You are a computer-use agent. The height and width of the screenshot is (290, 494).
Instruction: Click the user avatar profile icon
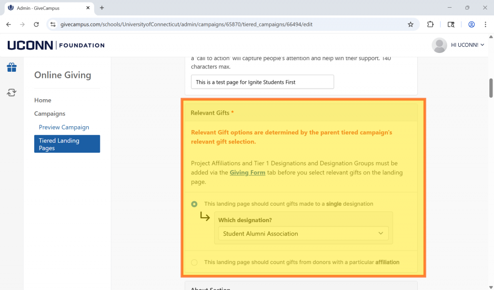tap(439, 45)
